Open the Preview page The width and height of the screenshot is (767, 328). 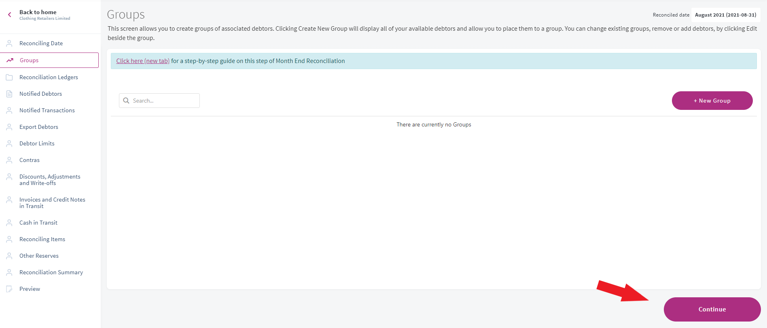[x=30, y=289]
